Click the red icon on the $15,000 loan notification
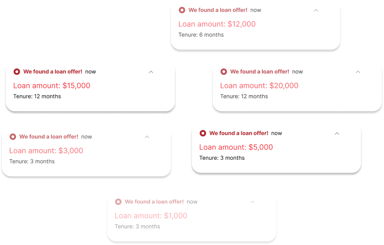The width and height of the screenshot is (384, 245). coord(17,71)
